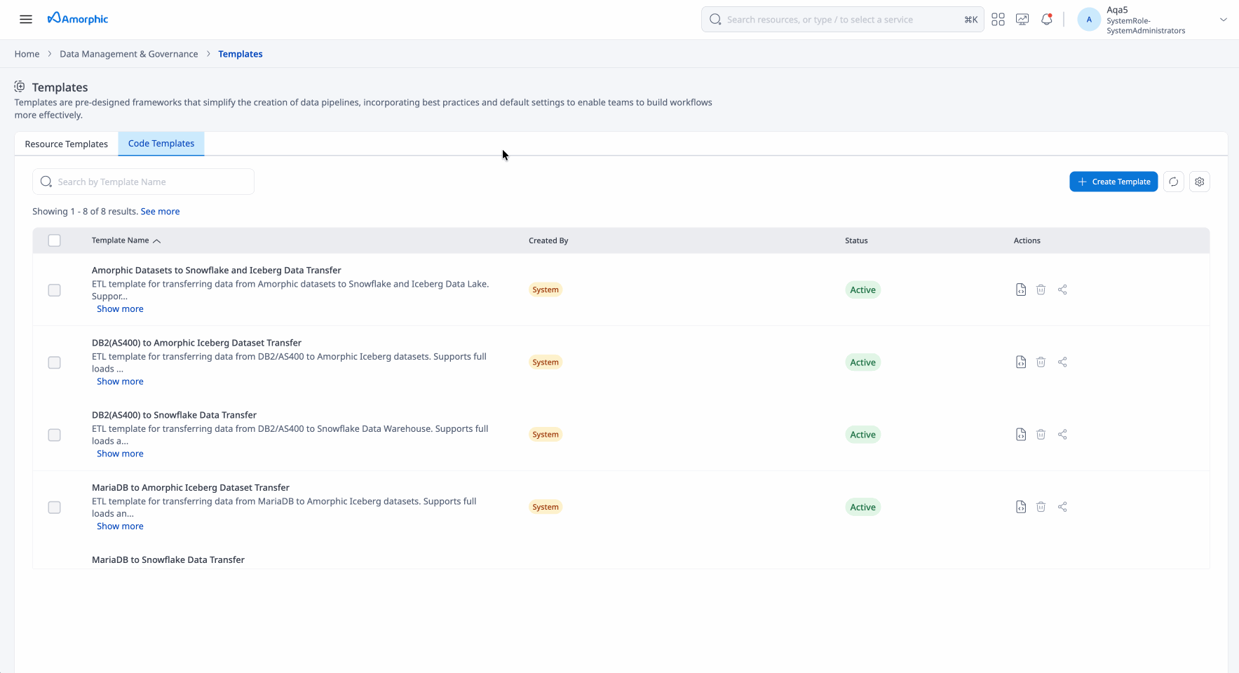The height and width of the screenshot is (673, 1239).
Task: Refresh the templates list
Action: (x=1174, y=182)
